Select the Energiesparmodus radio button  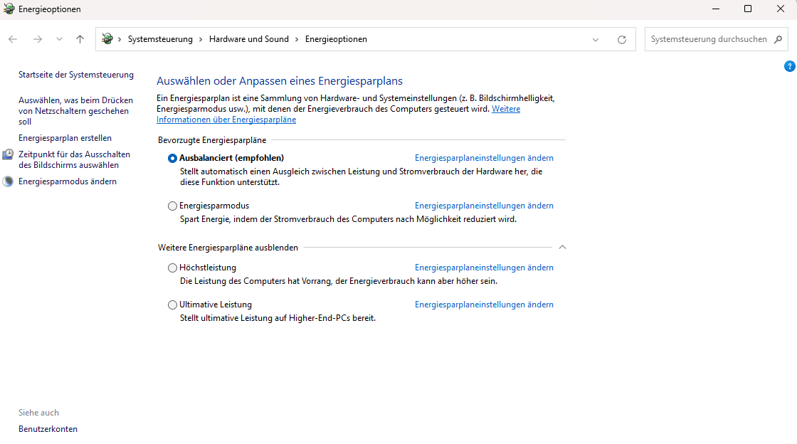[x=172, y=206]
